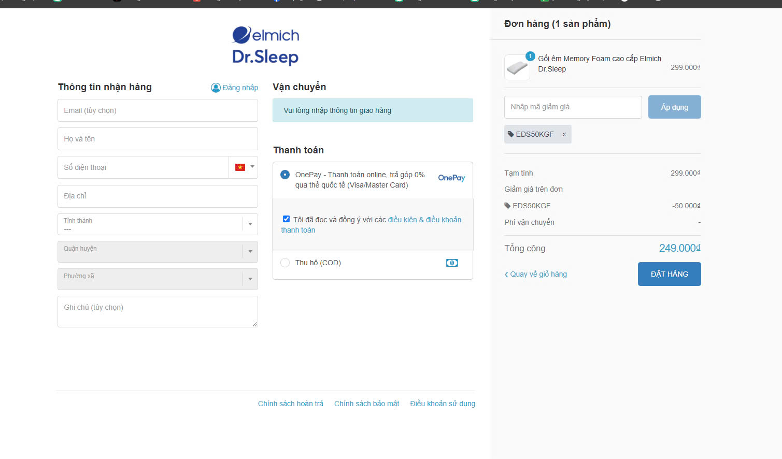Open Điều khoản sử dụng link
Screen dimensions: 782x459
tap(443, 404)
